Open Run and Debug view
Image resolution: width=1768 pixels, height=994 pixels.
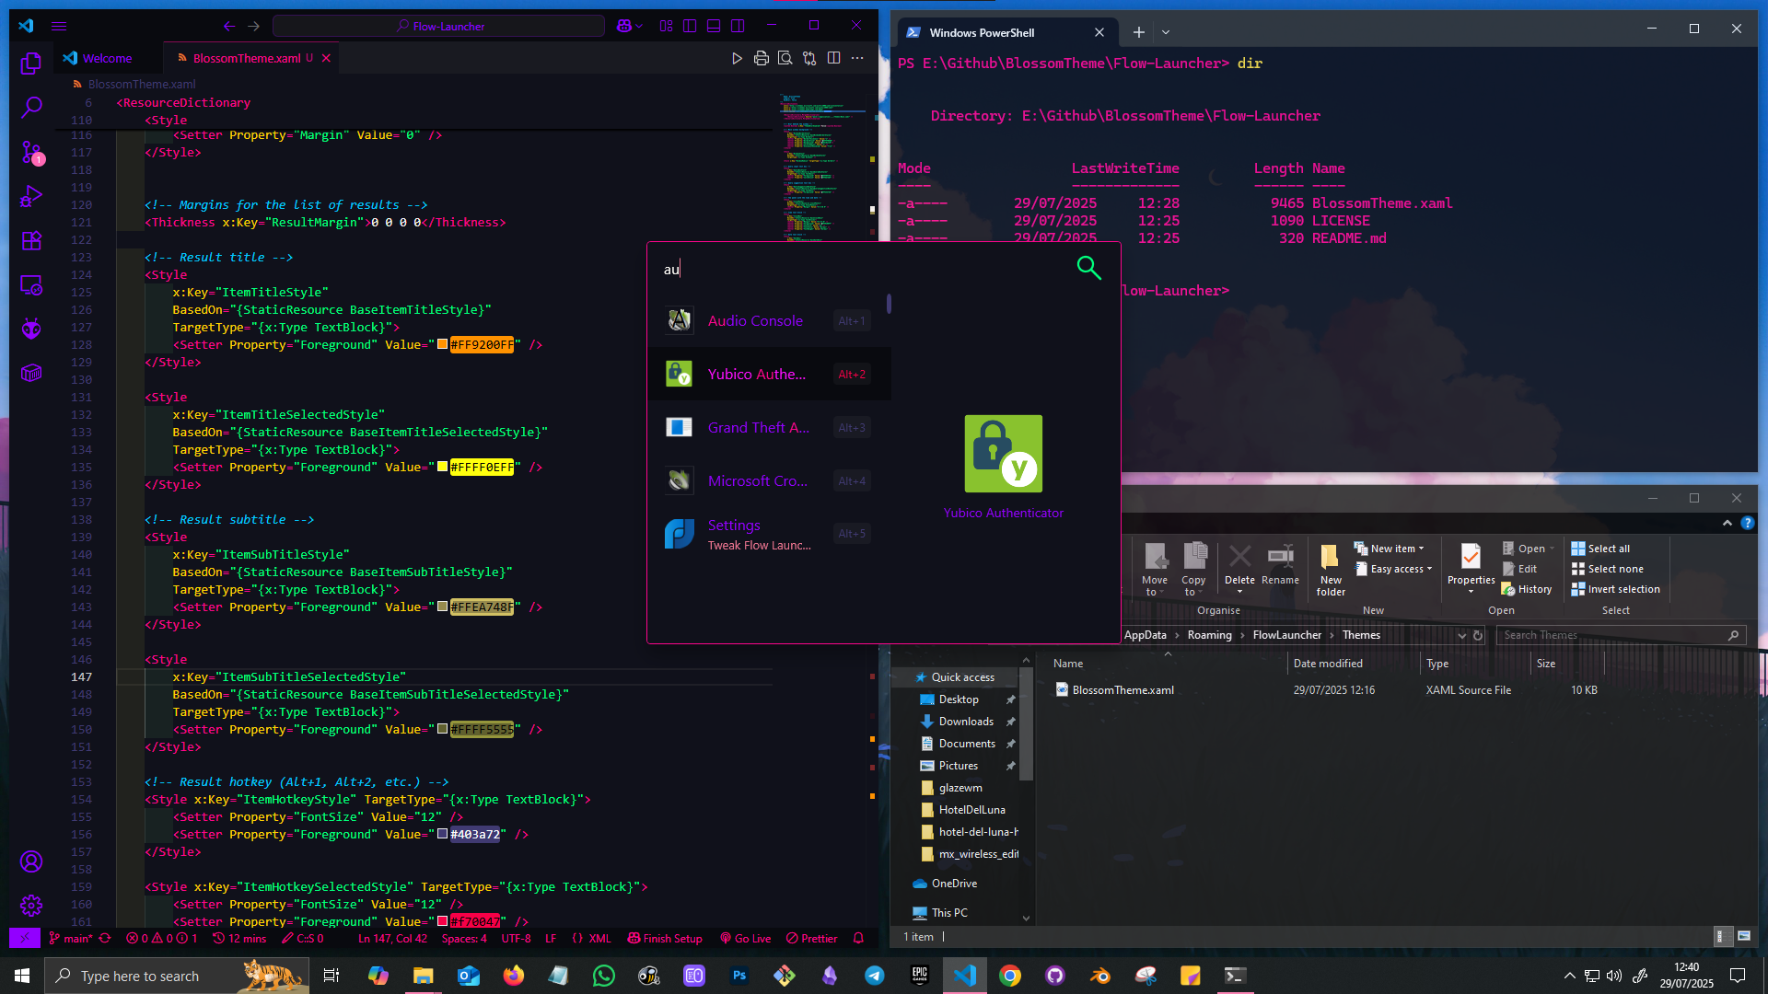tap(31, 196)
